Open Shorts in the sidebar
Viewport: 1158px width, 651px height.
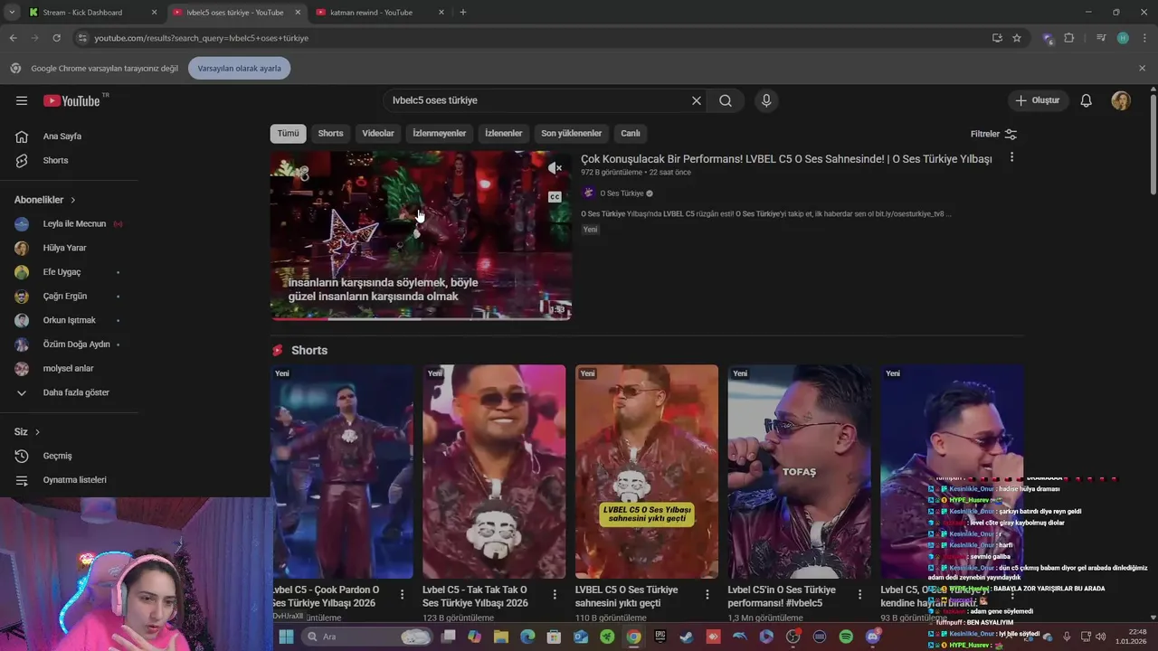pyautogui.click(x=55, y=160)
